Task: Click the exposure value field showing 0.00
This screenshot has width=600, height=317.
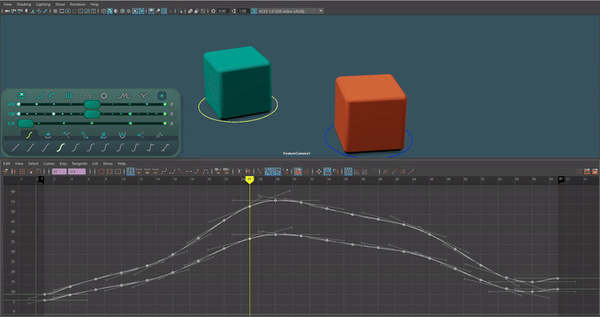Action: [222, 11]
